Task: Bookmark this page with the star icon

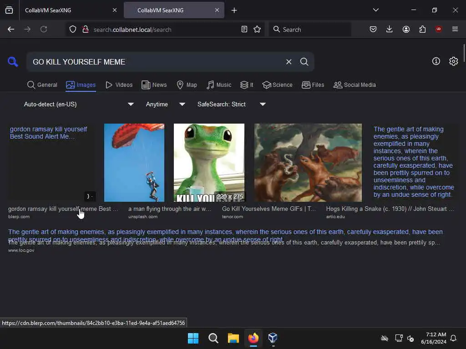Action: (x=257, y=29)
